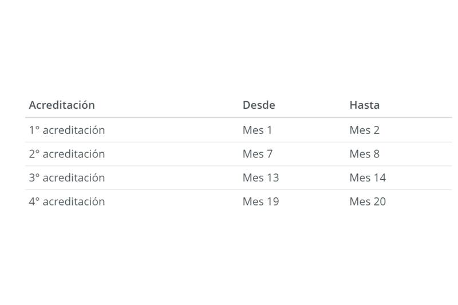Viewport: 458px width, 305px height.
Task: Click the Mes 7 cell under Desde
Action: (x=258, y=154)
